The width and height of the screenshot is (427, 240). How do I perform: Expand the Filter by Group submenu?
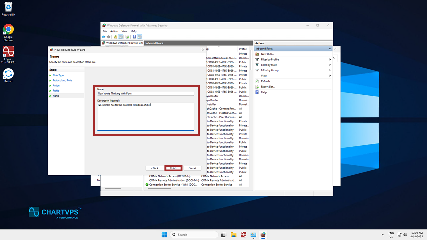330,70
